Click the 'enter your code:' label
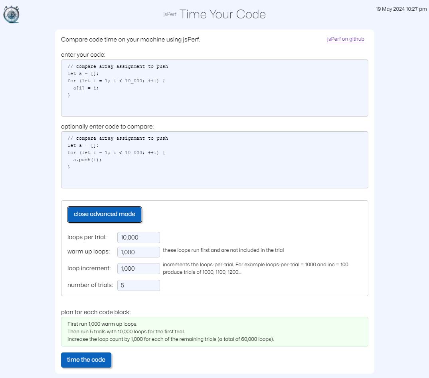The height and width of the screenshot is (378, 429). [83, 55]
